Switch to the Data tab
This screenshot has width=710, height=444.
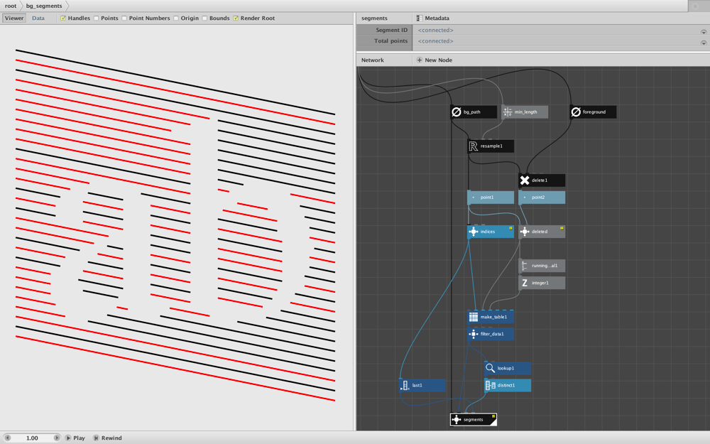[x=38, y=18]
